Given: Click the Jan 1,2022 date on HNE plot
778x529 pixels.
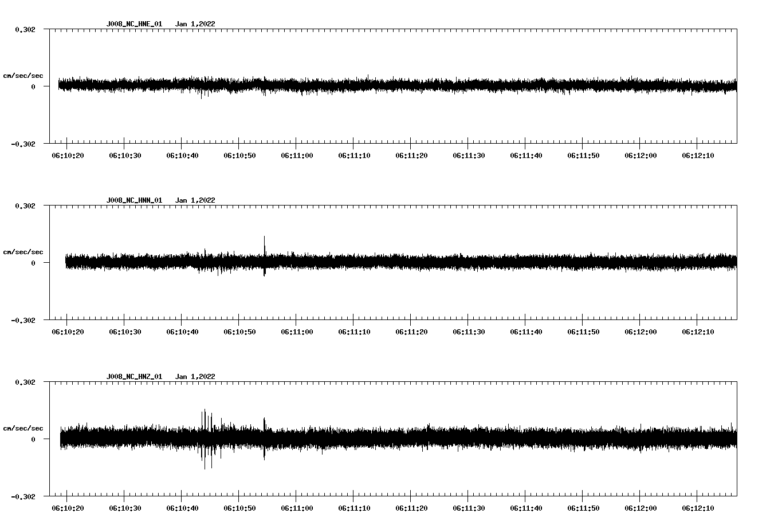Looking at the screenshot, I should point(195,24).
